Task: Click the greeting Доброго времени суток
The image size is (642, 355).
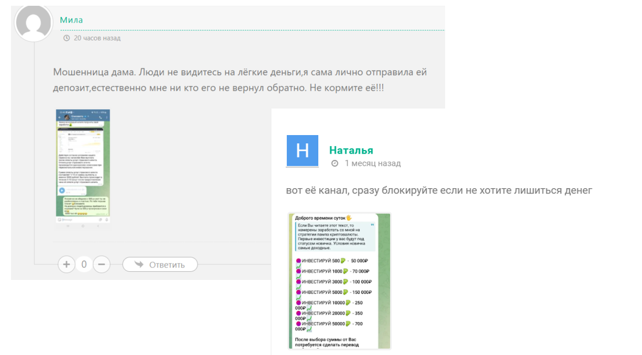Action: (x=323, y=218)
